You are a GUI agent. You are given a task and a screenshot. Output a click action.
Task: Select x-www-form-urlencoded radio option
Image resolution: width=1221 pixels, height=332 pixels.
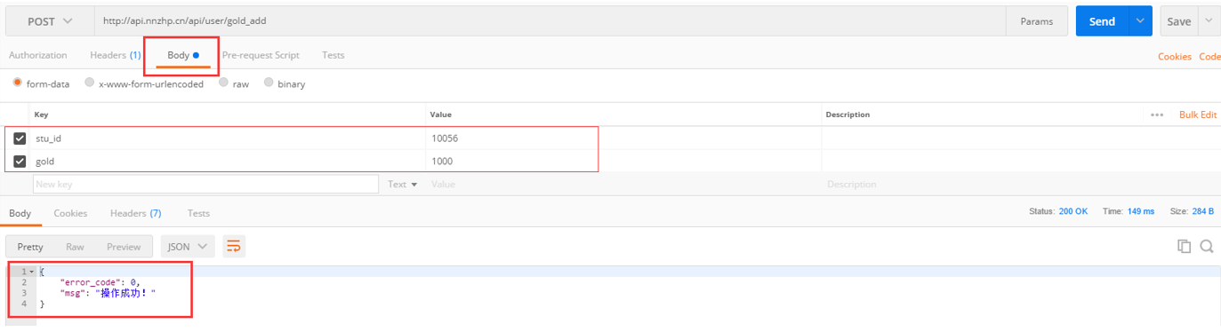click(x=89, y=83)
